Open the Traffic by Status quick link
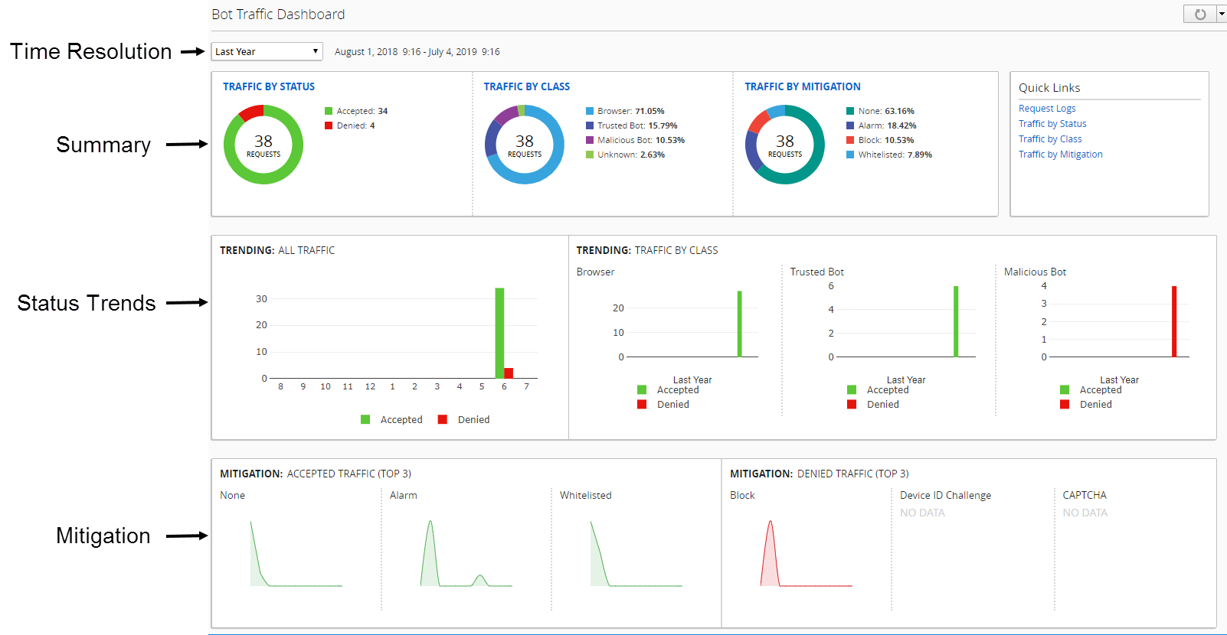 tap(1052, 124)
